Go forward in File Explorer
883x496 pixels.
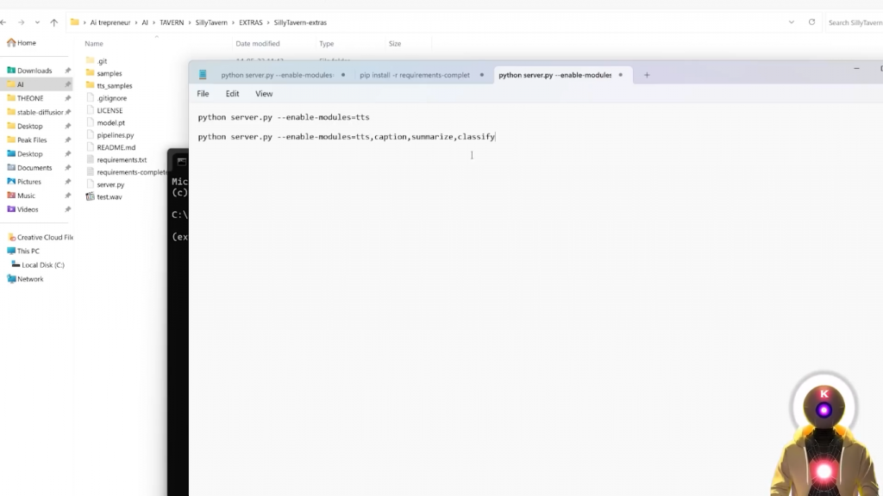(21, 22)
